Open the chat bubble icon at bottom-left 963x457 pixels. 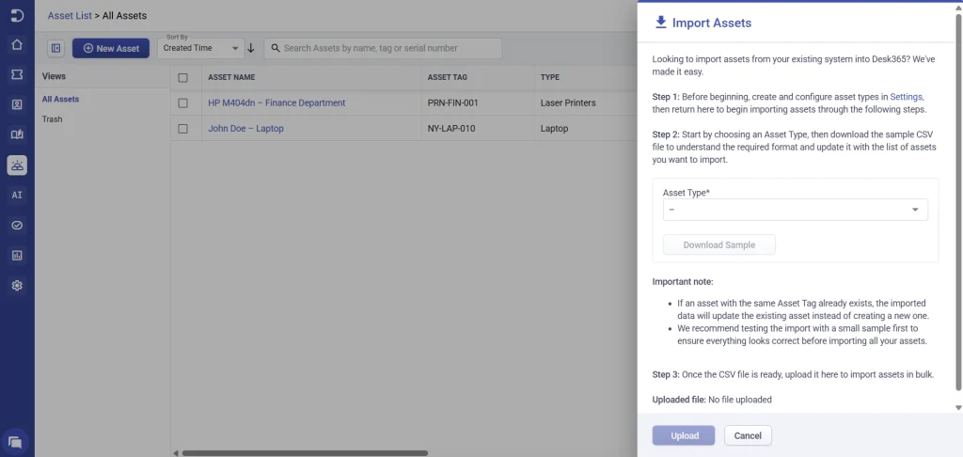[15, 442]
